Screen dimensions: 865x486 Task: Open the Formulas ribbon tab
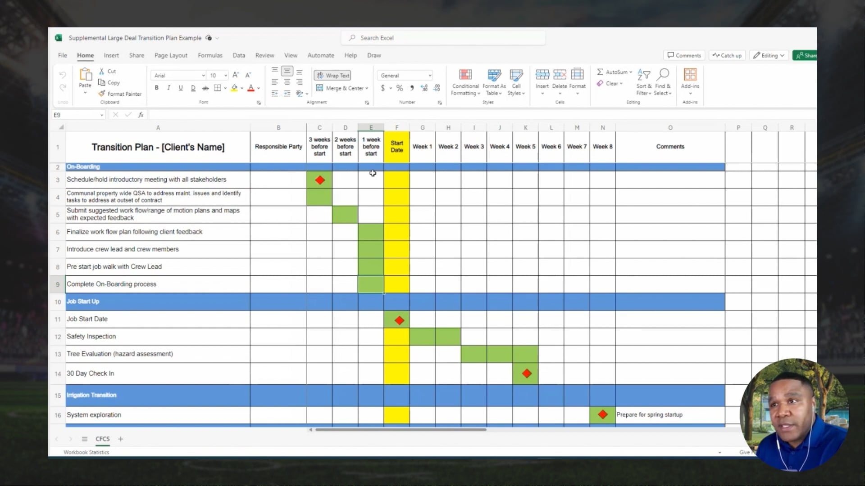tap(210, 55)
